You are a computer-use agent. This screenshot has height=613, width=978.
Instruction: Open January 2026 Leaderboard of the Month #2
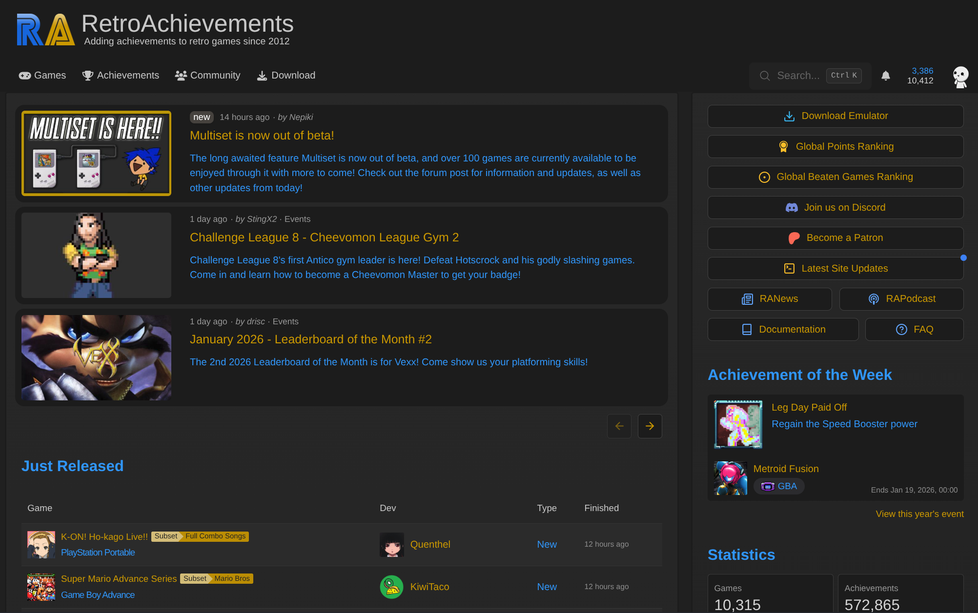point(311,339)
